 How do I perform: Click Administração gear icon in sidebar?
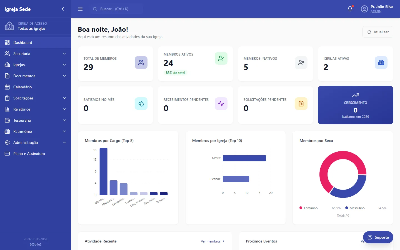point(7,142)
